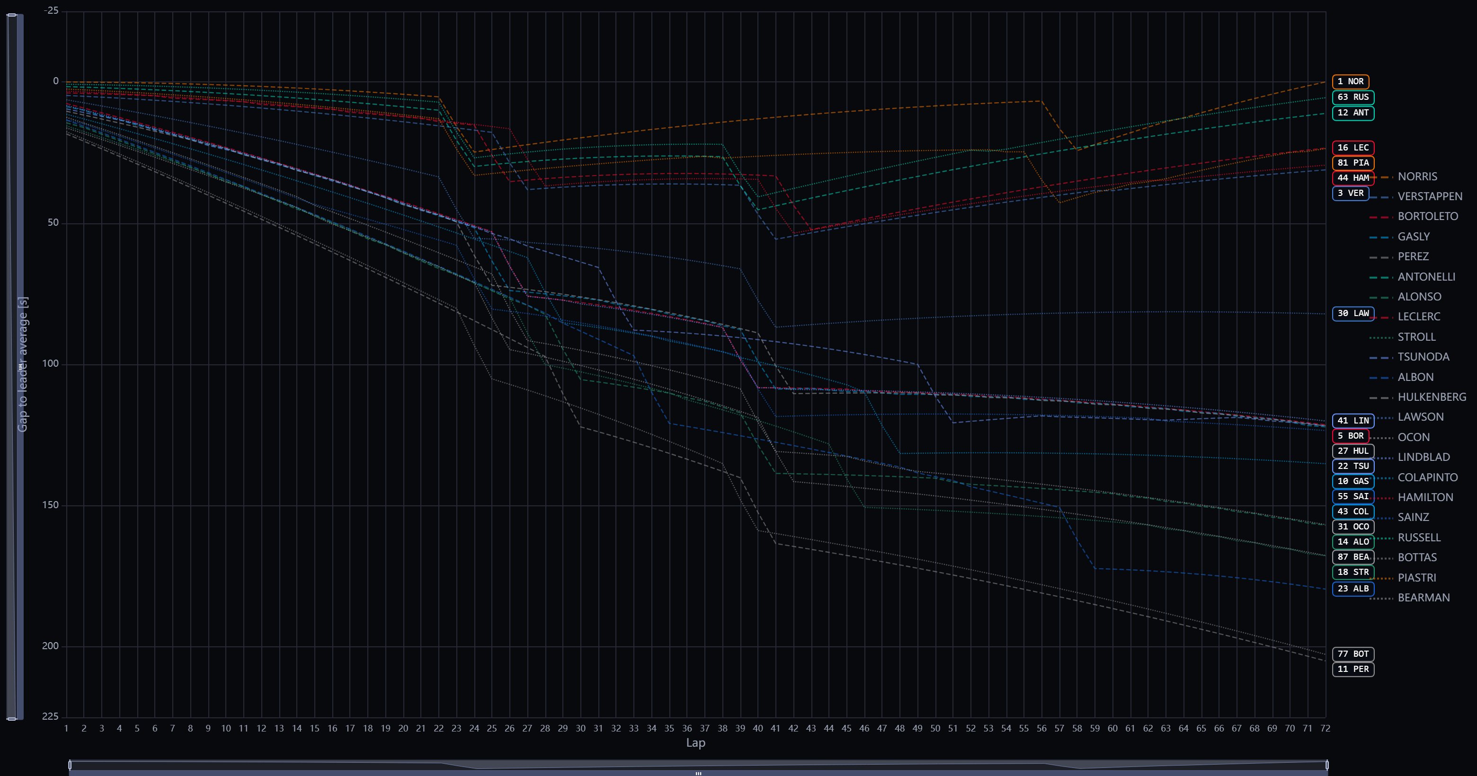Select the 77 BOT driver tag
1477x776 pixels.
pos(1353,654)
